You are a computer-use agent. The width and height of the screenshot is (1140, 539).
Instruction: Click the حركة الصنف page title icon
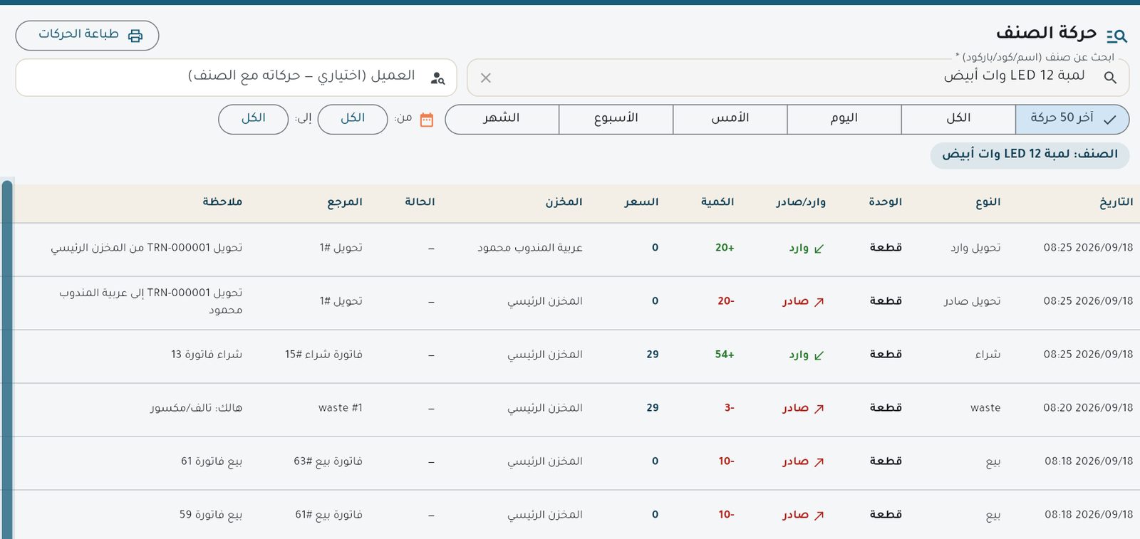point(1116,35)
